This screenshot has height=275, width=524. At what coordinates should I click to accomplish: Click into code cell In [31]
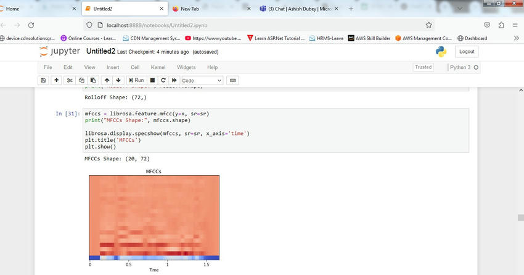[x=276, y=130]
